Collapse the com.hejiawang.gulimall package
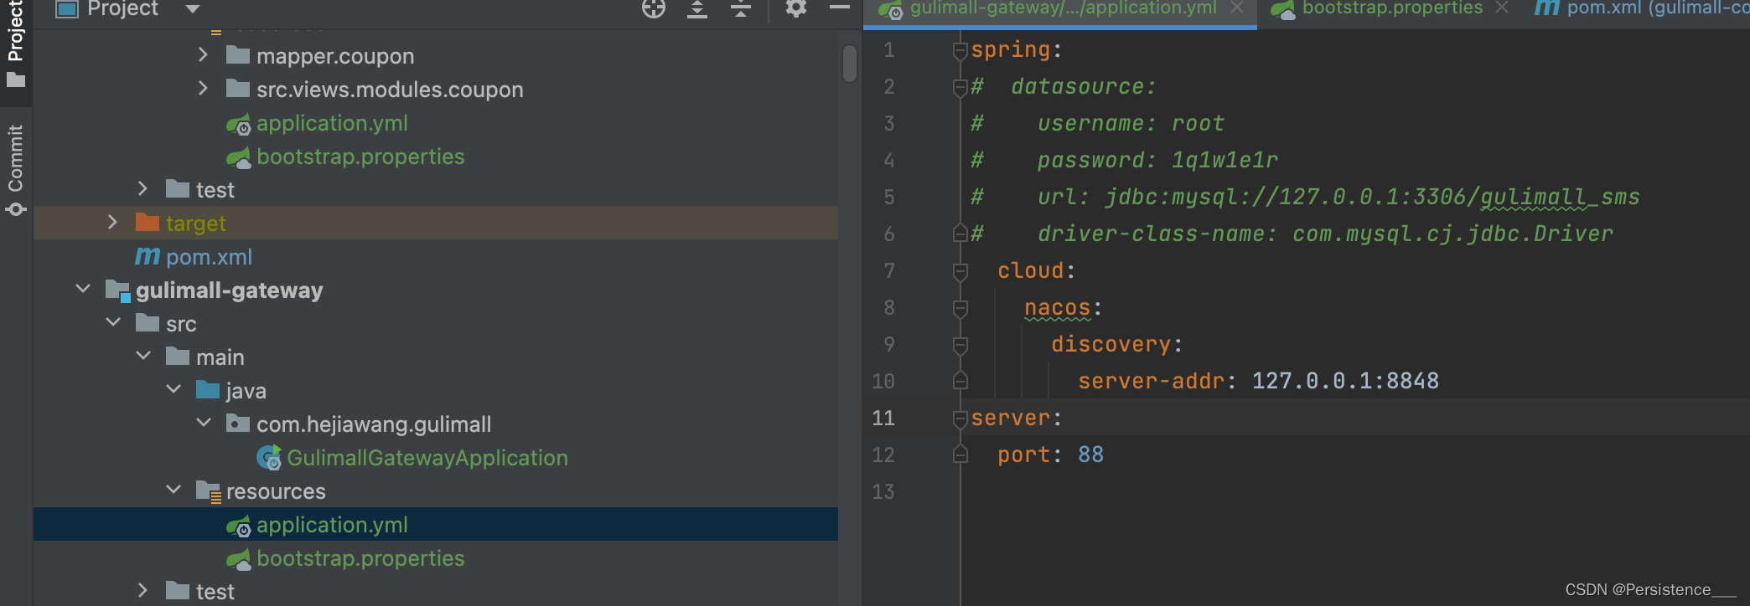Viewport: 1750px width, 606px height. pos(203,424)
